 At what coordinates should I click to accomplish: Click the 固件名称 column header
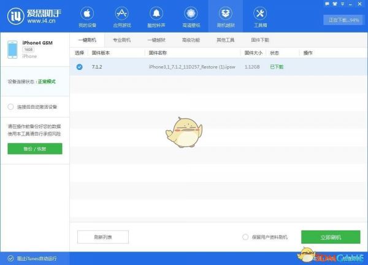coord(158,53)
